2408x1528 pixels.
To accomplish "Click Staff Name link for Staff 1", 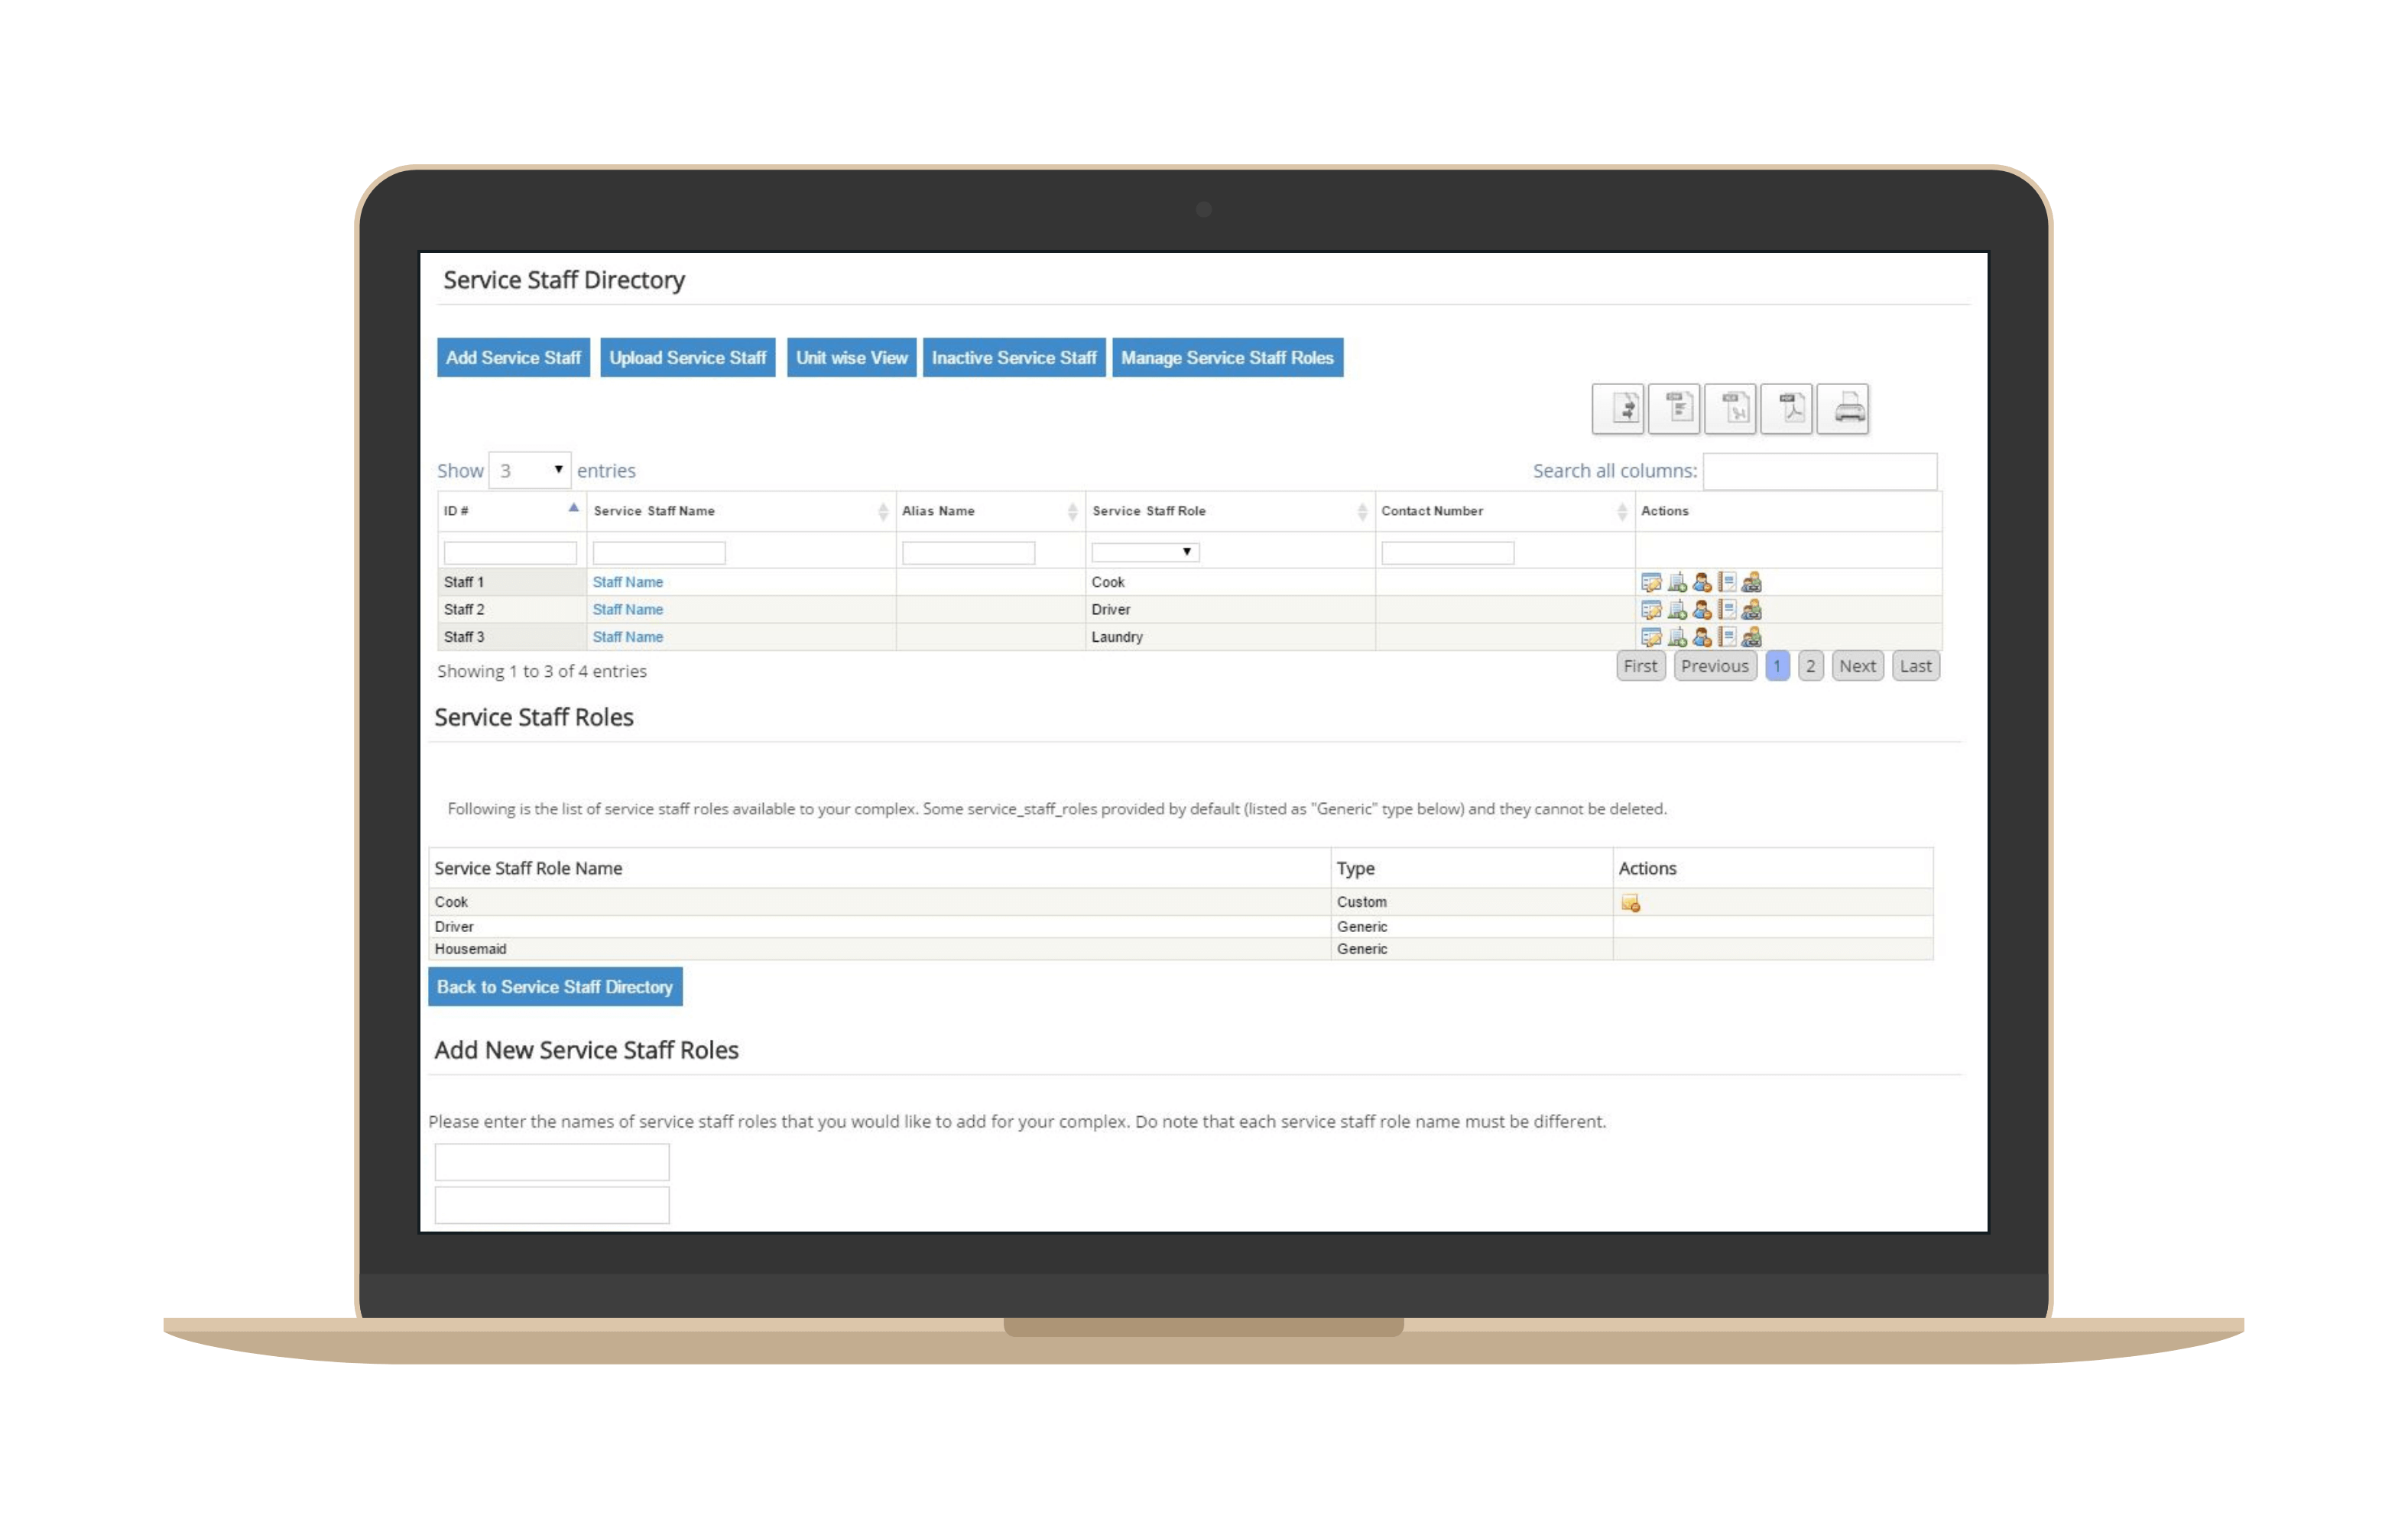I will pos(627,581).
